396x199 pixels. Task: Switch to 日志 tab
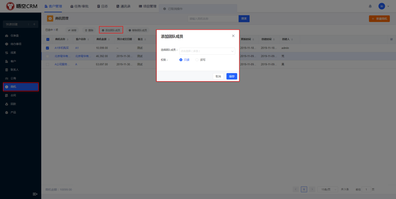point(102,6)
